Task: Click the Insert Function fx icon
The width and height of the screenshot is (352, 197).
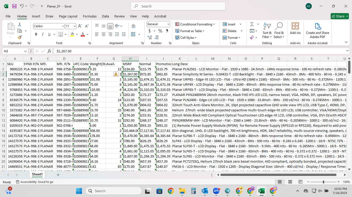Action: pos(49,51)
